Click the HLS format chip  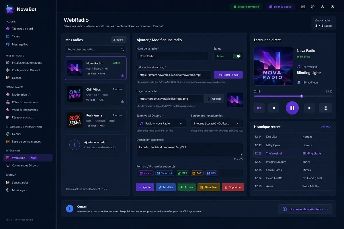click(x=212, y=173)
